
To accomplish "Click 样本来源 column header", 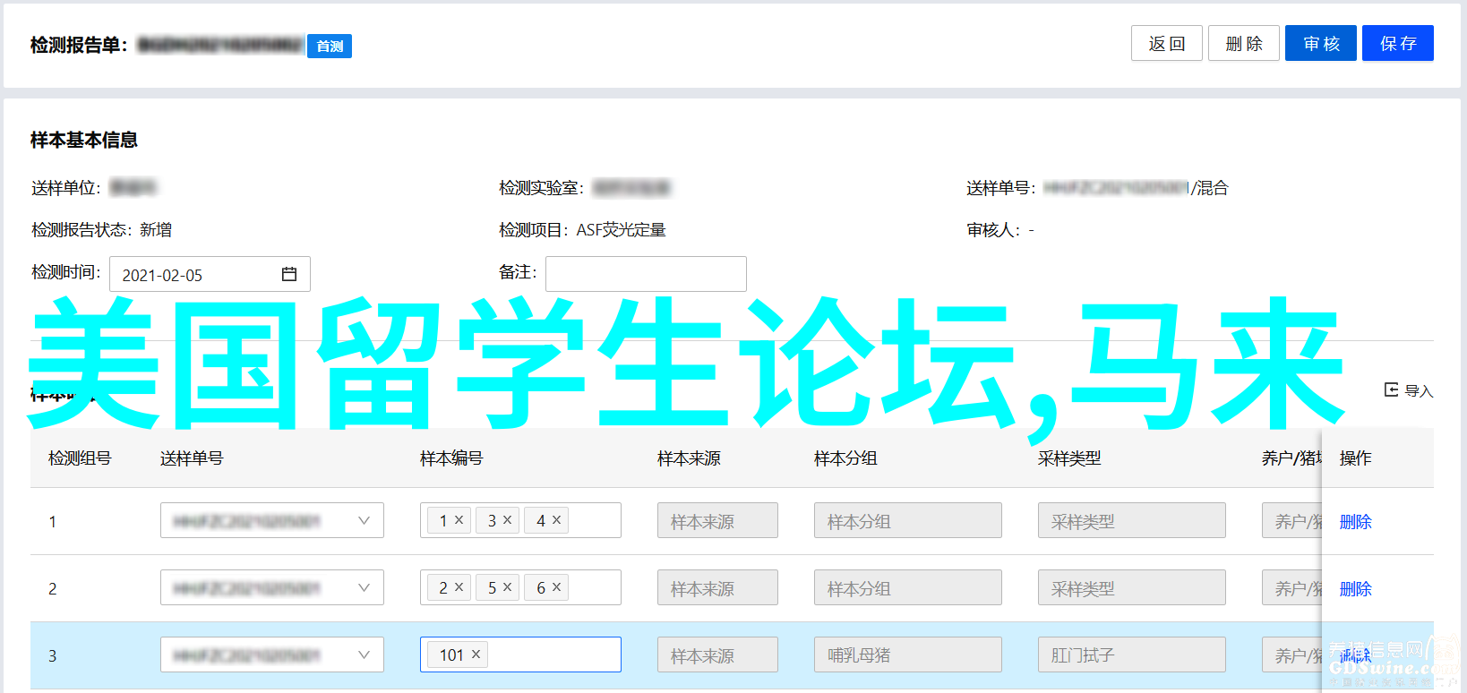I will tap(689, 458).
